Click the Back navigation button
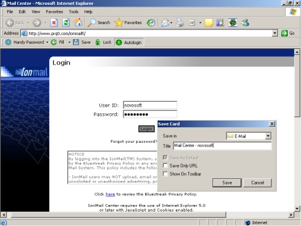Image resolution: width=301 pixels, height=226 pixels. click(14, 23)
